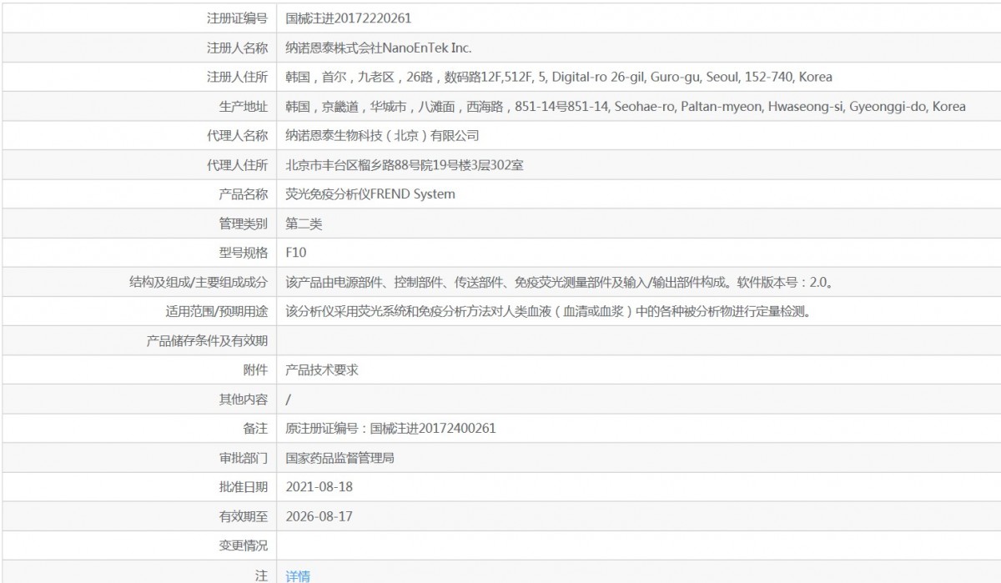The width and height of the screenshot is (1001, 583).
Task: Select management class value 第二类
Action: click(304, 224)
